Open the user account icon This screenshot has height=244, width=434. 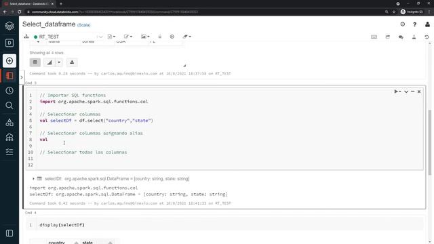click(427, 24)
